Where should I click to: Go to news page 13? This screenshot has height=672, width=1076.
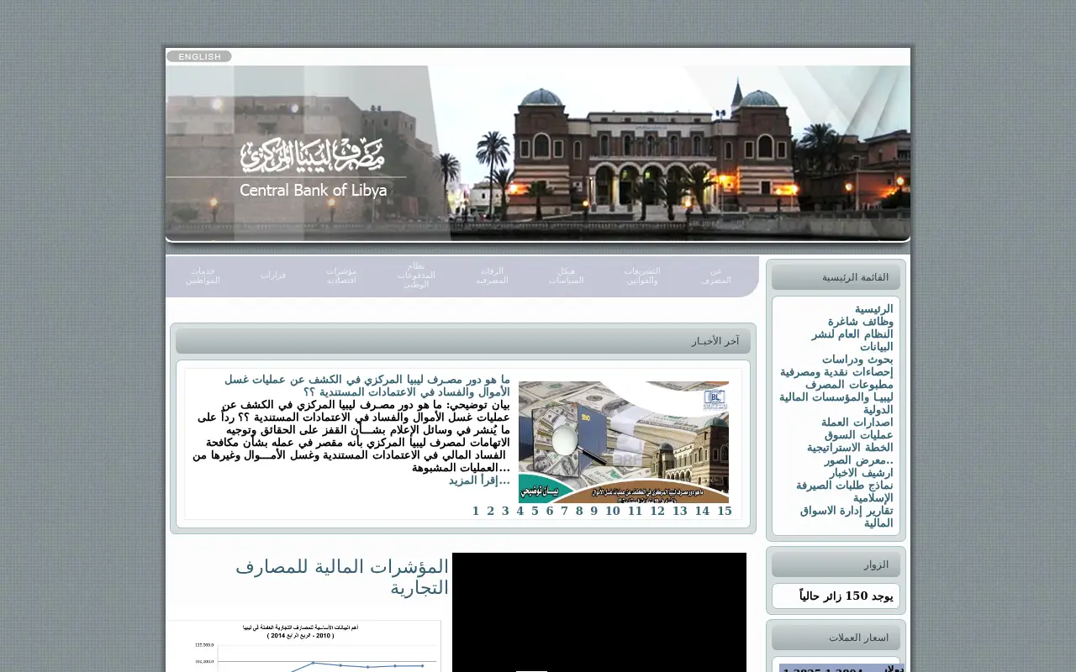point(680,511)
